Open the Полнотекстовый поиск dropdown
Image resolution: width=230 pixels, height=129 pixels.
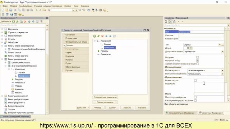222,74
